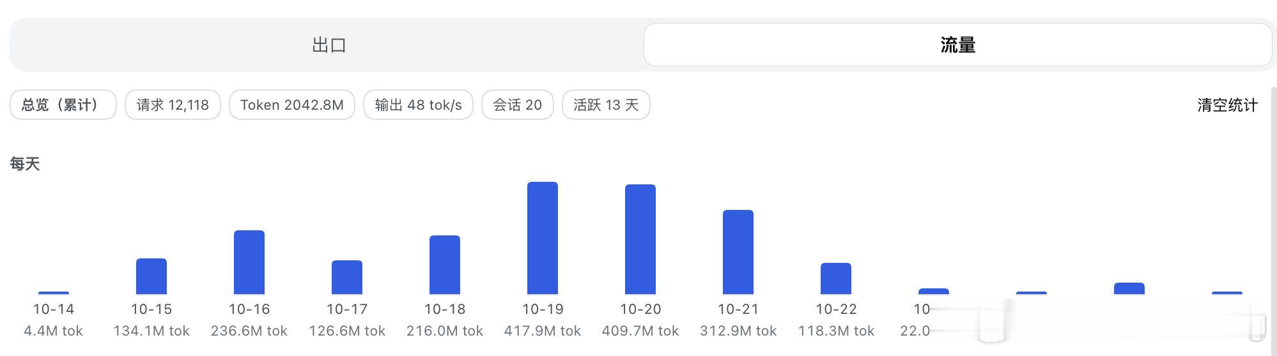The width and height of the screenshot is (1277, 356).
Task: Click 清空统计 to clear statistics
Action: click(1227, 105)
